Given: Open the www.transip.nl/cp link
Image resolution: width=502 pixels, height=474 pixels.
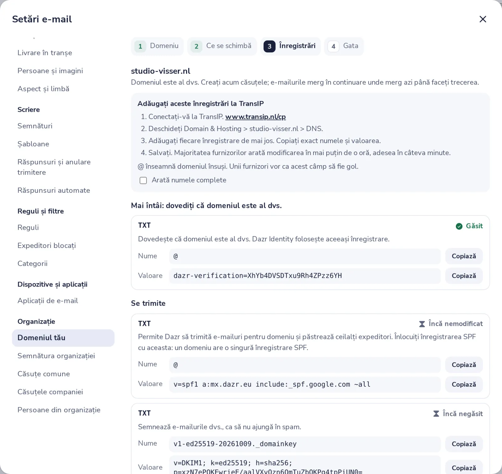Looking at the screenshot, I should [255, 117].
